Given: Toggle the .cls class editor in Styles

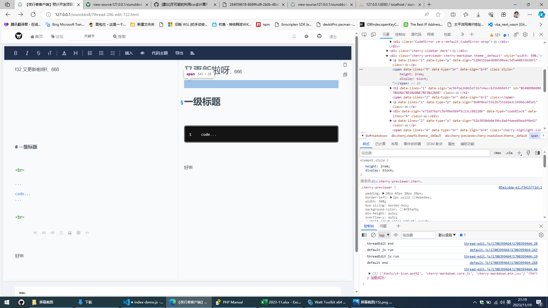Looking at the screenshot, I should [x=509, y=153].
